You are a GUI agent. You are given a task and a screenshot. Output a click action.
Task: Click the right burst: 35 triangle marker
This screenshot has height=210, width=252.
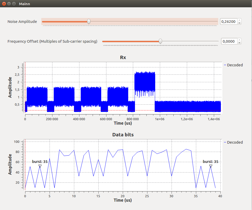point(211,166)
